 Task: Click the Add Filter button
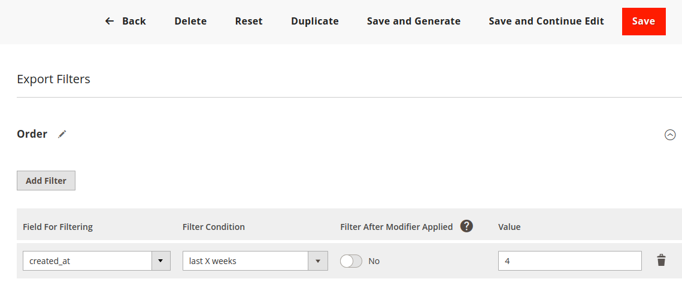pos(46,180)
